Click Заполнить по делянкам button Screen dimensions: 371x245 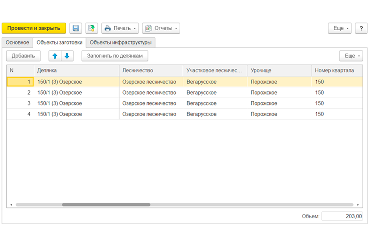click(115, 56)
